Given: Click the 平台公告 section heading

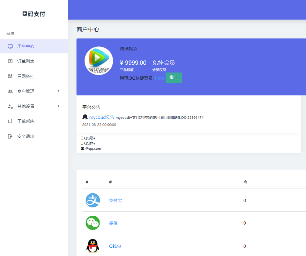Looking at the screenshot, I should [91, 107].
